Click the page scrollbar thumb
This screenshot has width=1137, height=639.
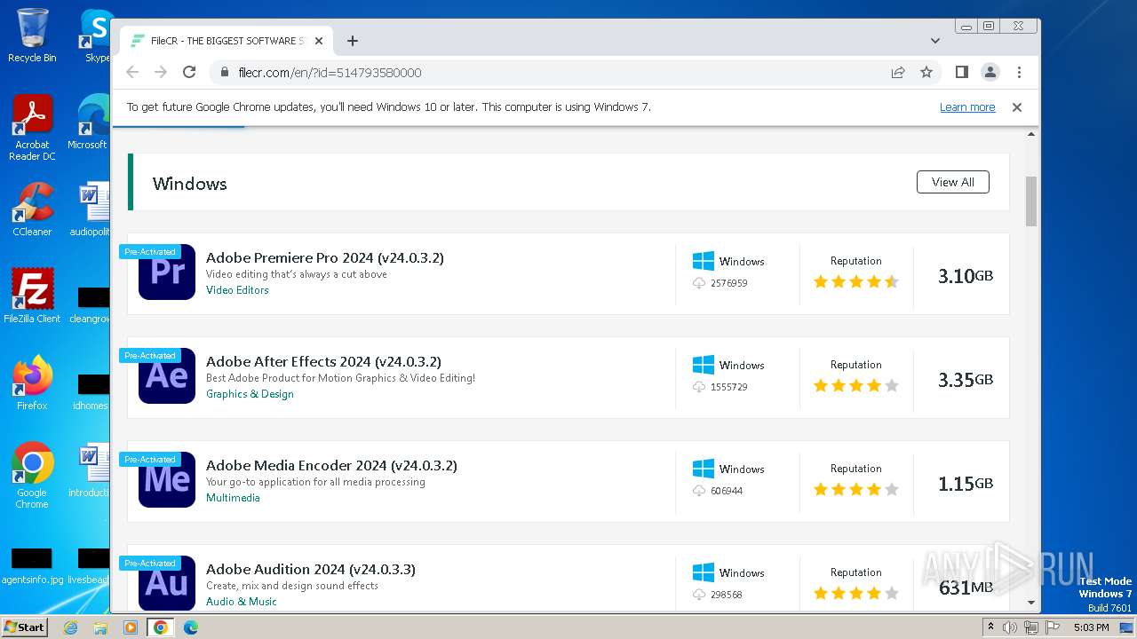(1031, 201)
